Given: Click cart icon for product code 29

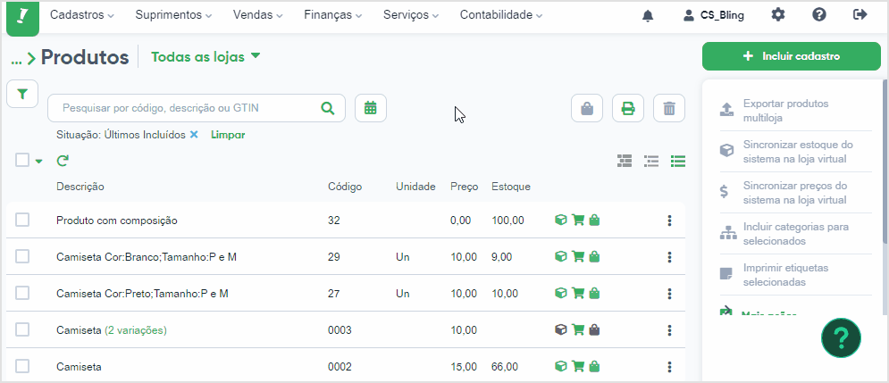Looking at the screenshot, I should (578, 257).
